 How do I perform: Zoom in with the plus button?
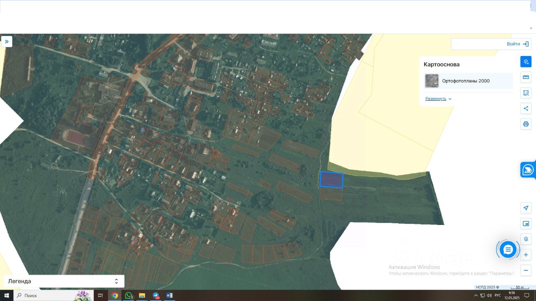[x=526, y=255]
